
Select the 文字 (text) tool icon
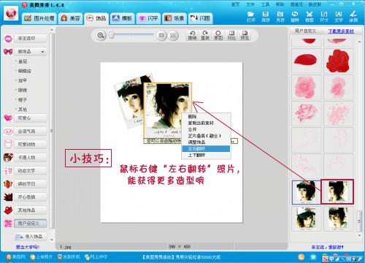point(339,16)
